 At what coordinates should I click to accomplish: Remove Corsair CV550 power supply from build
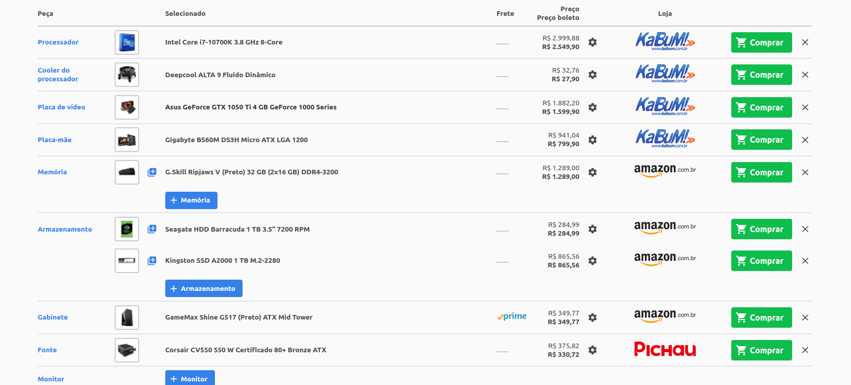[805, 350]
